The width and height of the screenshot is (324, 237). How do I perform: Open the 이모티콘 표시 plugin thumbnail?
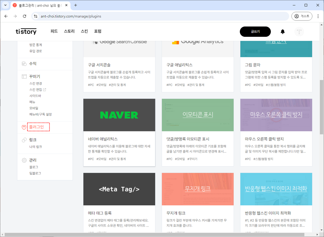pyautogui.click(x=198, y=115)
